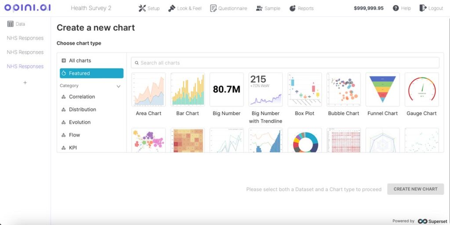Click the Search all charts field
The width and height of the screenshot is (450, 225).
tap(285, 63)
